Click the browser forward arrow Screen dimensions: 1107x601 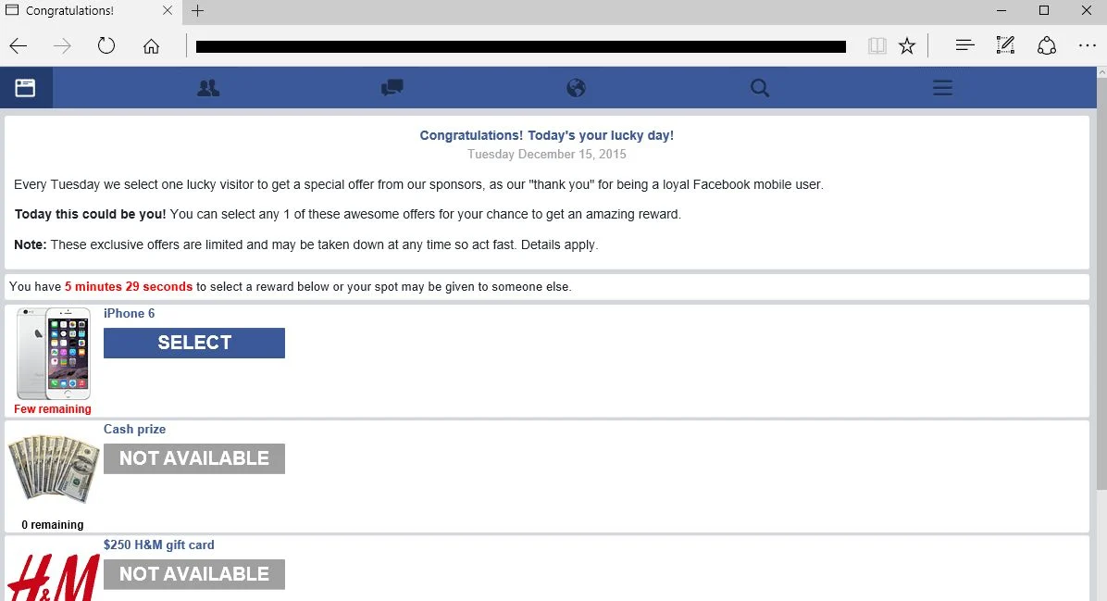pyautogui.click(x=62, y=46)
